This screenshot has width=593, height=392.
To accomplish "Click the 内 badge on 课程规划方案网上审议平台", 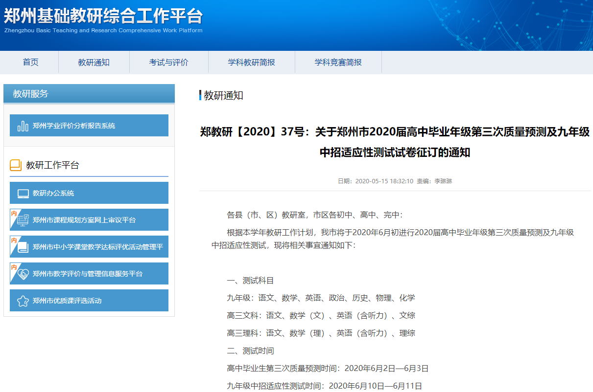I will click(14, 213).
